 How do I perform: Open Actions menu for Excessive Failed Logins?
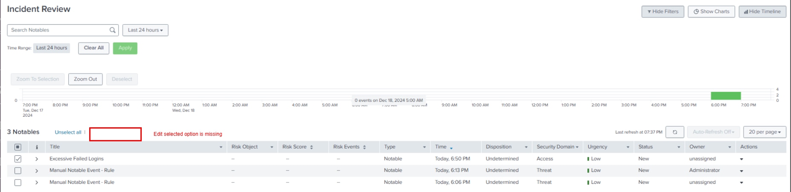click(x=741, y=159)
